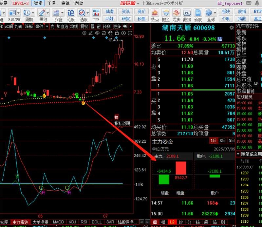Select the 画线 drawing pencil tool
Screen dimensions: 262x227
click(42, 13)
